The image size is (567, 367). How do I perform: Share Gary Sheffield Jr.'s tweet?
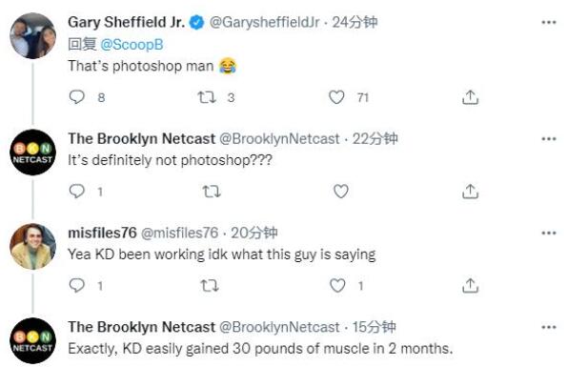(470, 97)
